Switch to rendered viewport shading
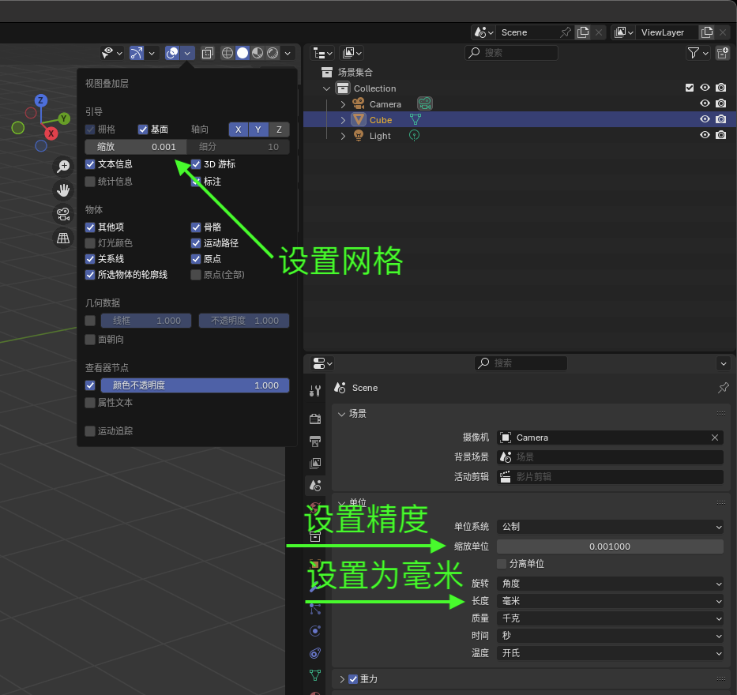 coord(273,53)
